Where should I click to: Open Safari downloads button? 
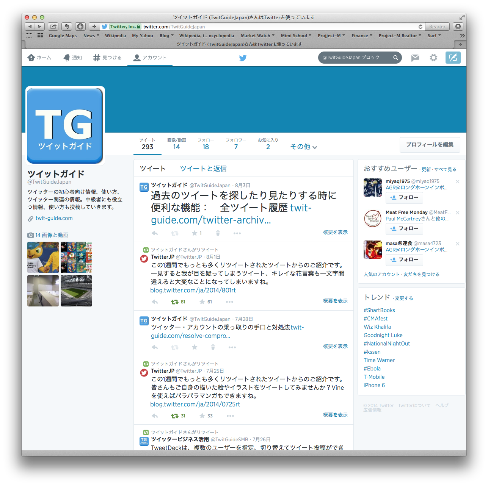pyautogui.click(x=458, y=27)
